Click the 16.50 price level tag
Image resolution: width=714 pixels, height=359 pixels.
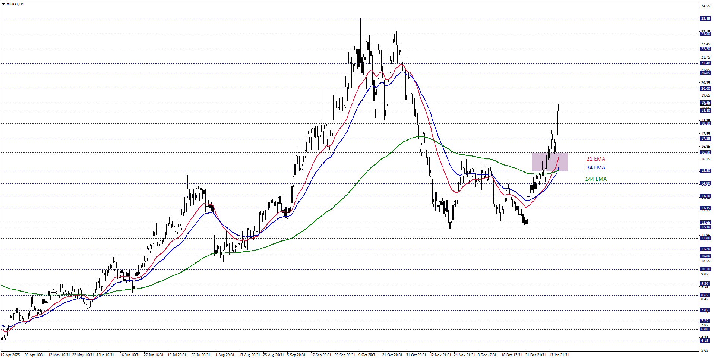pos(705,152)
